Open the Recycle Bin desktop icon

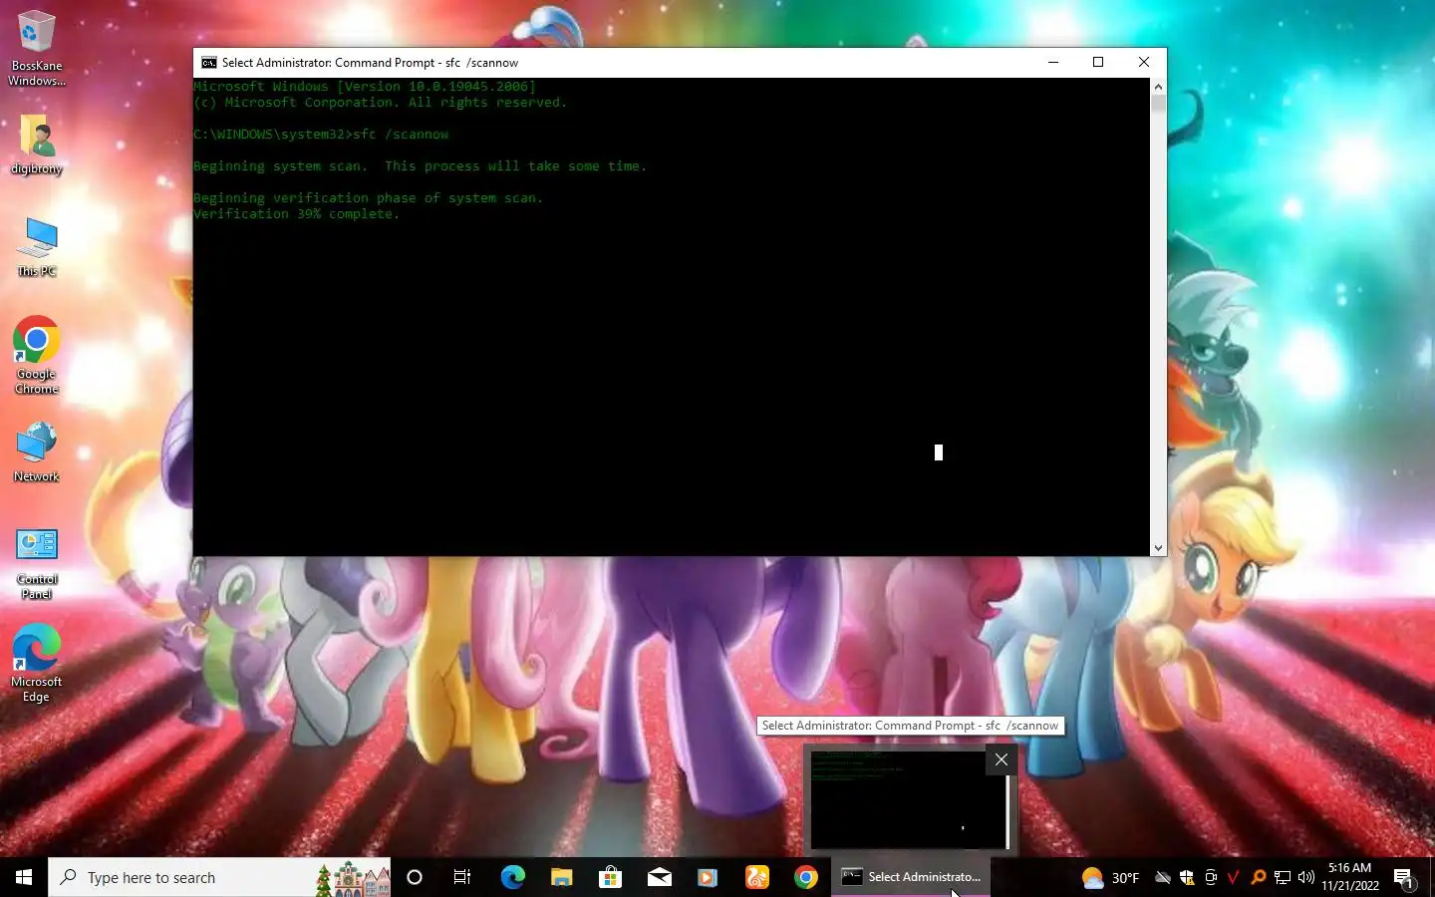36,48
